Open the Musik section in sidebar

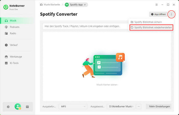17,21
